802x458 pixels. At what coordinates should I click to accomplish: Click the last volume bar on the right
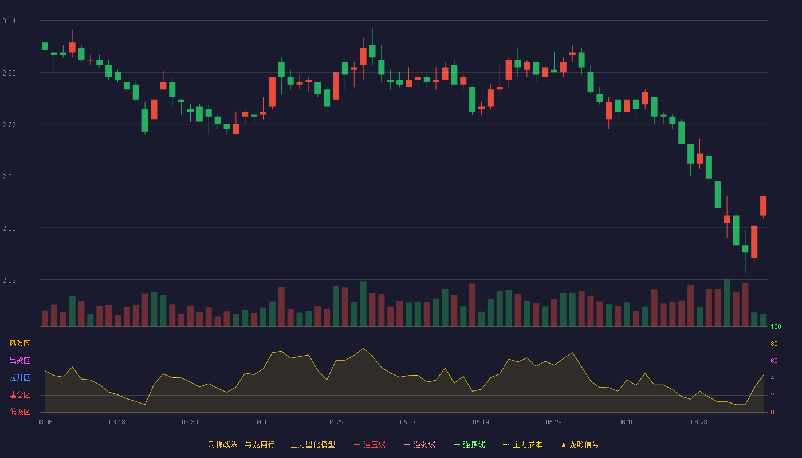763,321
